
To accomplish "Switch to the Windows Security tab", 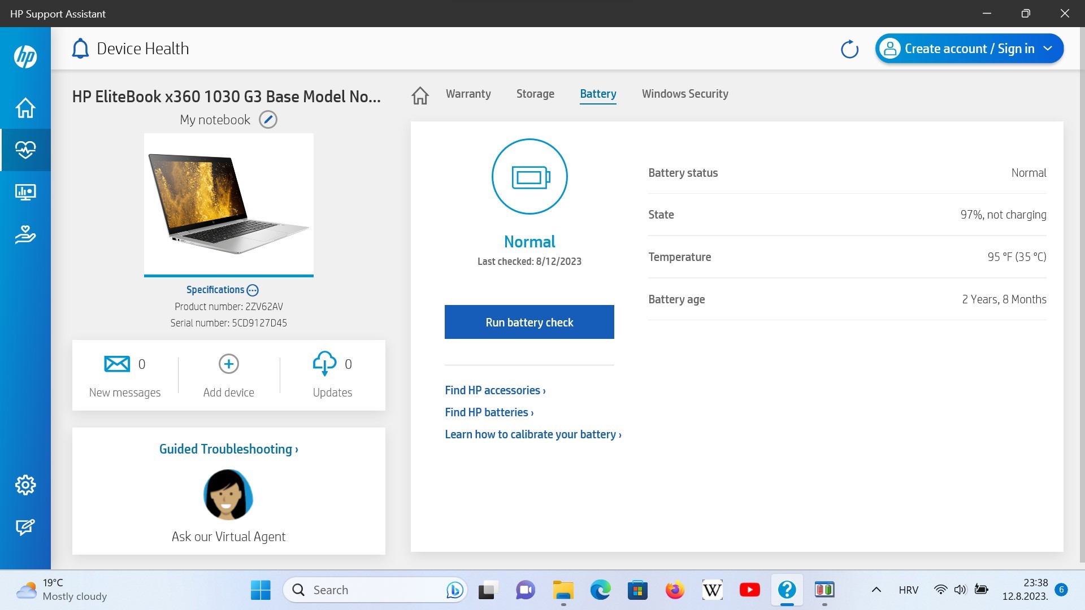I will [x=685, y=94].
